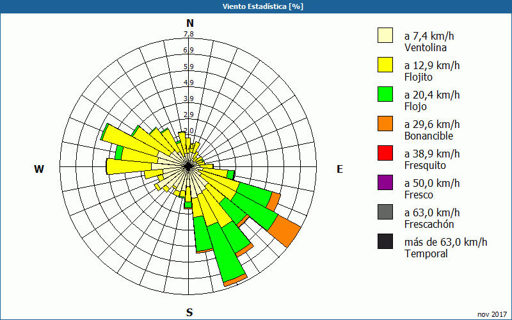Click the 'a 38,9 km/h' legend text
Screen dimensions: 512x320
(x=432, y=154)
